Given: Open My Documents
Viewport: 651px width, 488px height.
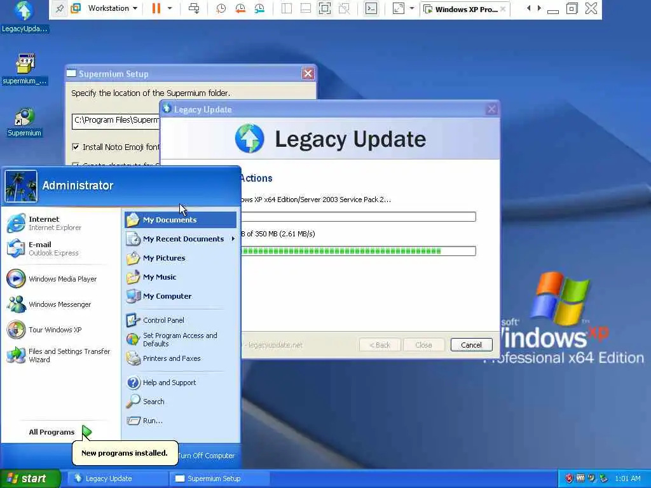Looking at the screenshot, I should pyautogui.click(x=180, y=220).
